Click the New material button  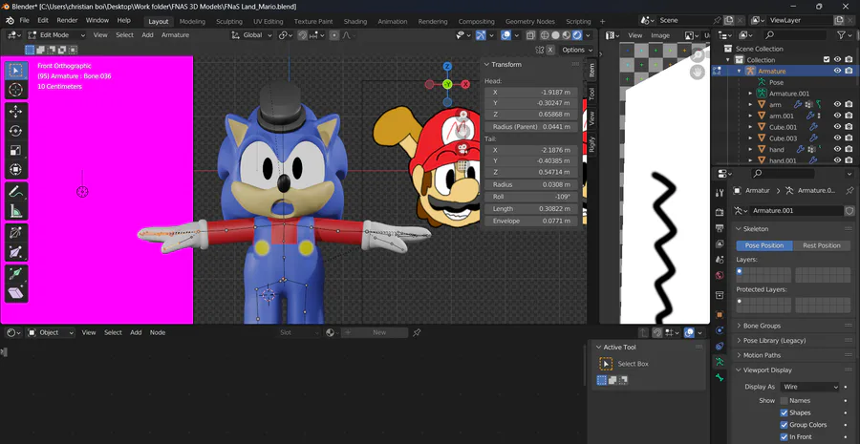coord(379,332)
